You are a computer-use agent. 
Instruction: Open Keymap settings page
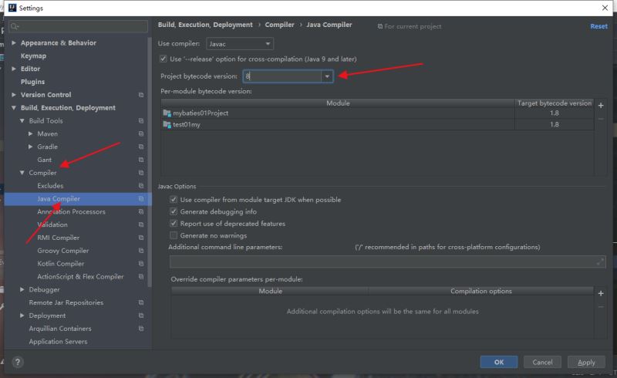click(x=33, y=56)
